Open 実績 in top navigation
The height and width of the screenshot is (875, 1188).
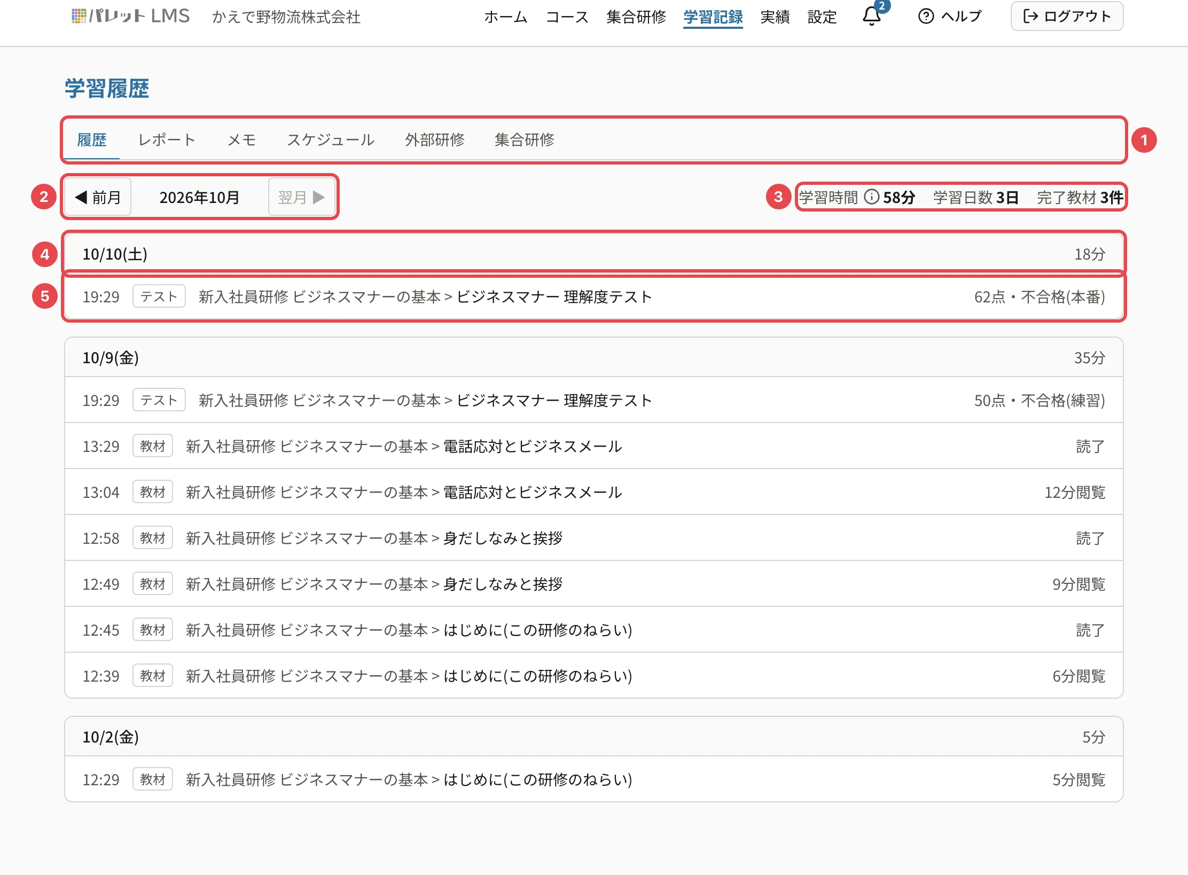[775, 17]
